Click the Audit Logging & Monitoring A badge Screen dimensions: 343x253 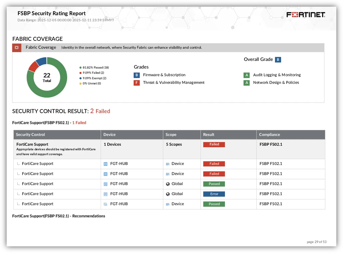(x=247, y=75)
